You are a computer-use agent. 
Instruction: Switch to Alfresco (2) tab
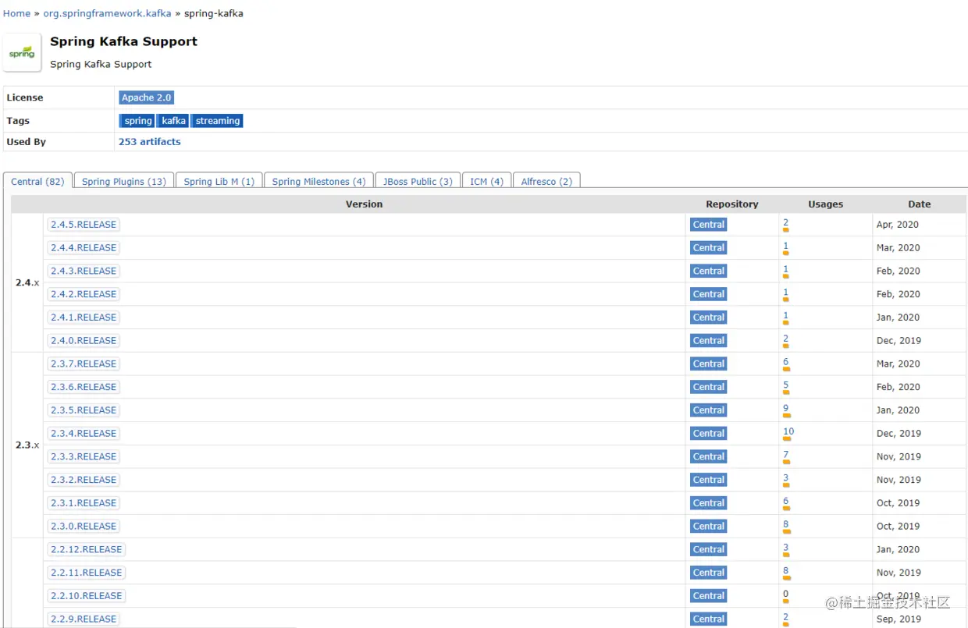(x=546, y=181)
